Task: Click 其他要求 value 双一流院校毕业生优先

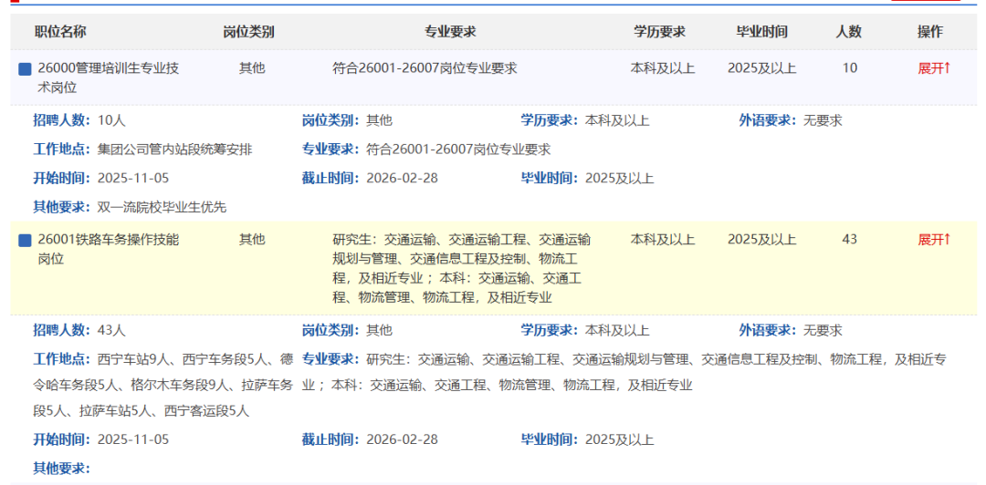Action: pyautogui.click(x=162, y=207)
